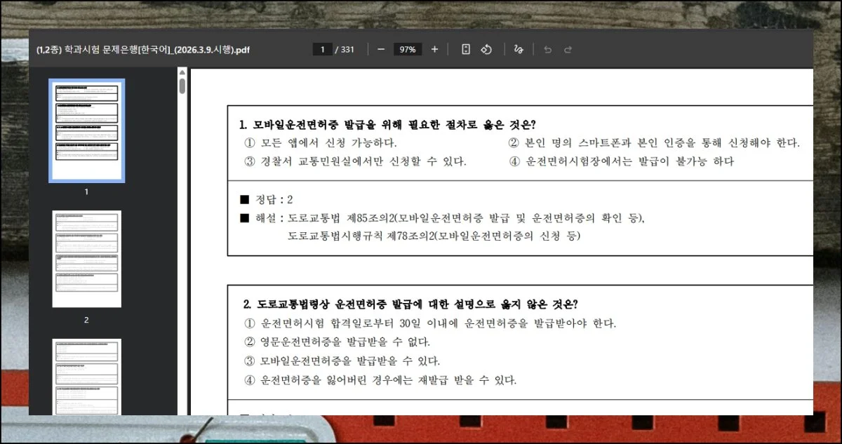Activate the draw annotation tool
Viewport: 842px width, 444px height.
tap(519, 49)
